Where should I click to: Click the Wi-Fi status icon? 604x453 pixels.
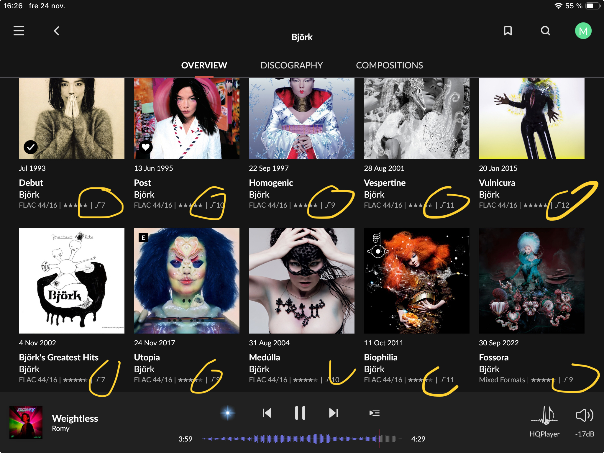click(x=558, y=6)
